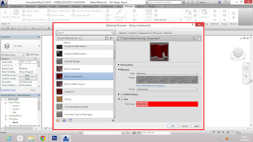The image size is (253, 142).
Task: Toggle the library panel view icon
Action: click(107, 38)
